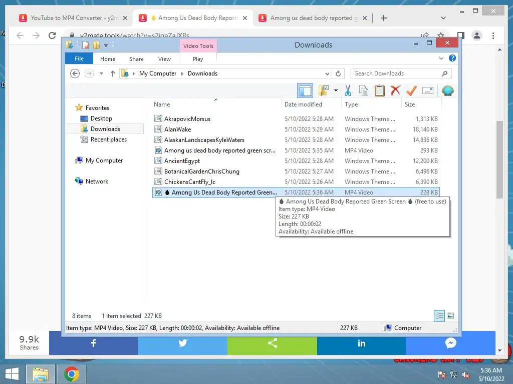The height and width of the screenshot is (384, 513).
Task: Select Downloads in navigation pane
Action: 105,129
